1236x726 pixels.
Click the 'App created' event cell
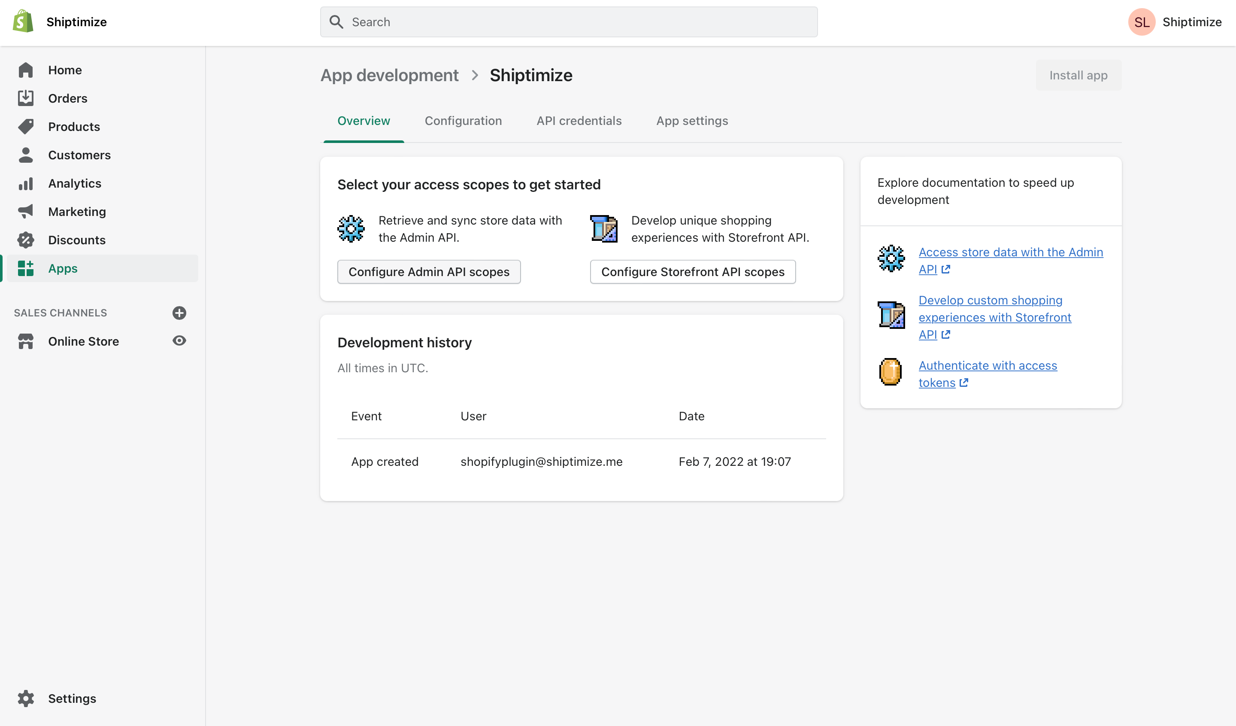(x=385, y=462)
